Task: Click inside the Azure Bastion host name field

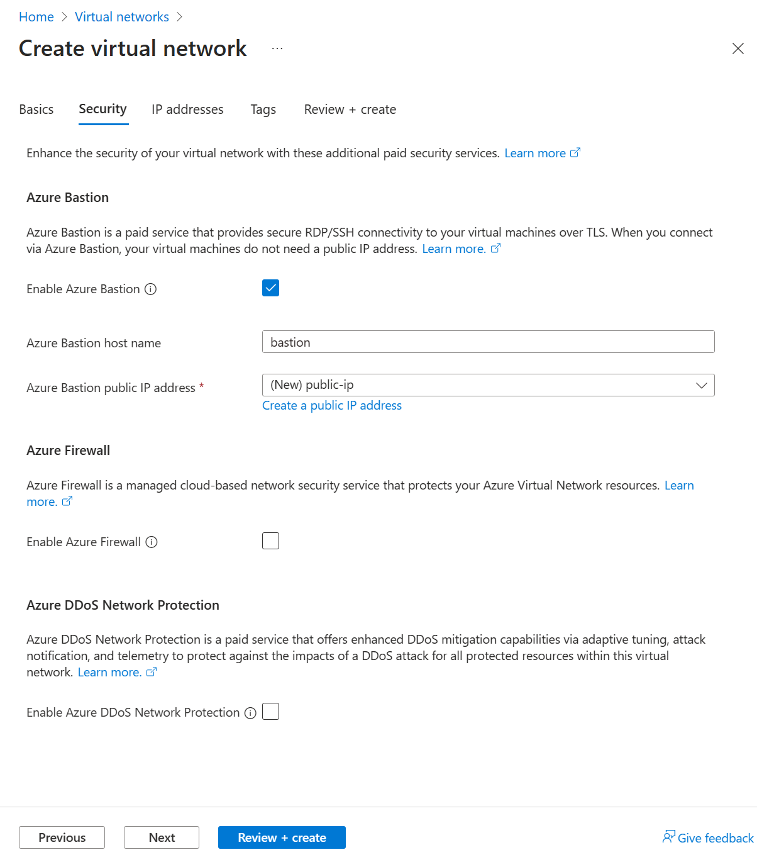Action: 488,342
